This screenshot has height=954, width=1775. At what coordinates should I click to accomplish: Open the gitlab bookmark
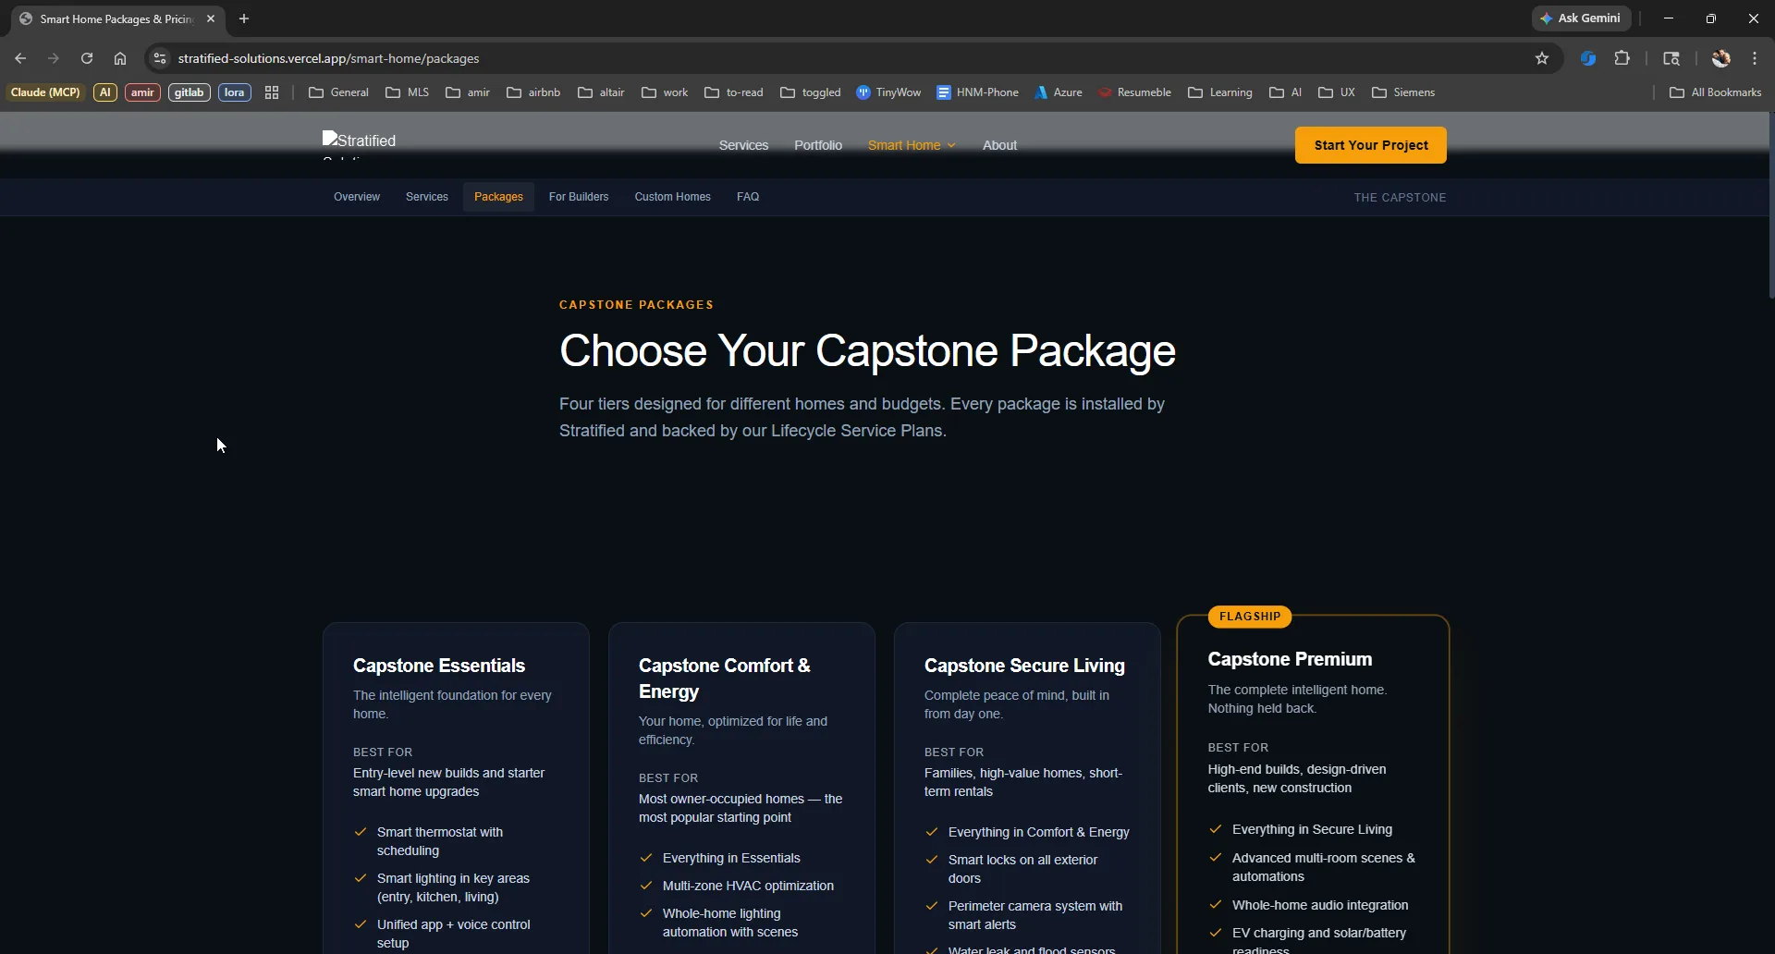(x=189, y=92)
